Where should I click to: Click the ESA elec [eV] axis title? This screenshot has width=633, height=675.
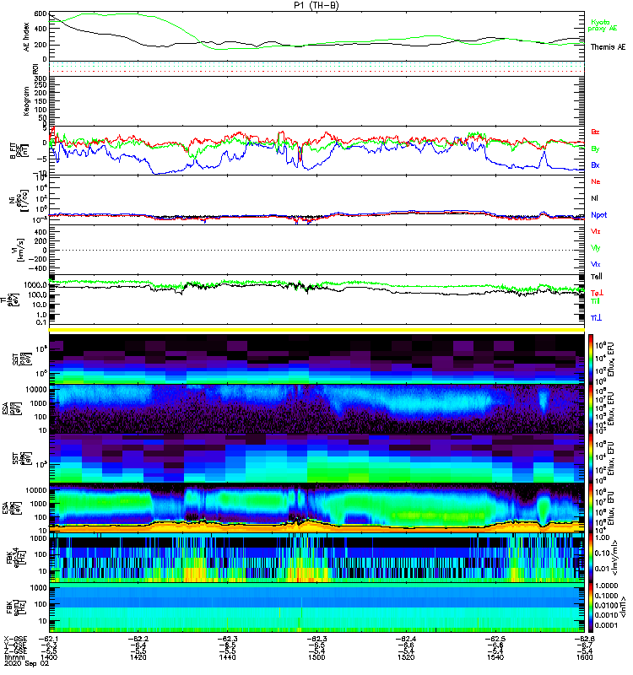pos(10,508)
